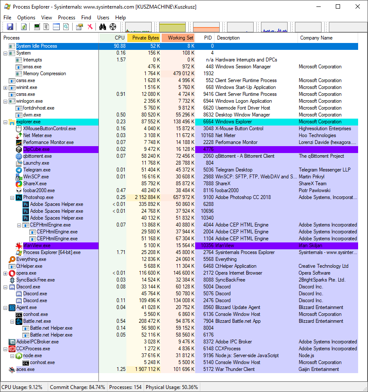Sort by Company Name column header
368x392 pixels.
[328, 38]
